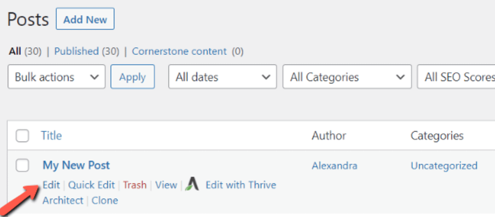This screenshot has height=217, width=495.
Task: Select the All posts filter
Action: (15, 51)
